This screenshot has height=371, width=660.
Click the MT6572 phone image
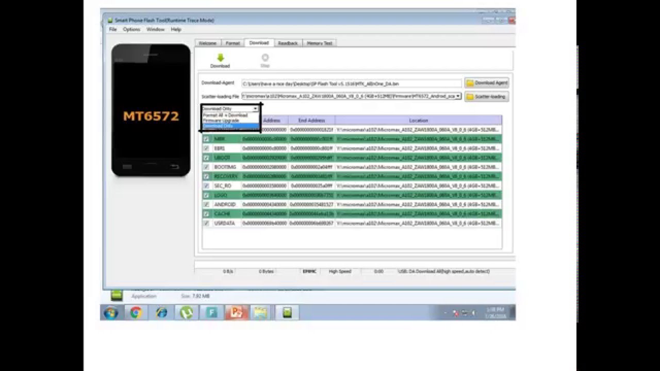[x=151, y=110]
